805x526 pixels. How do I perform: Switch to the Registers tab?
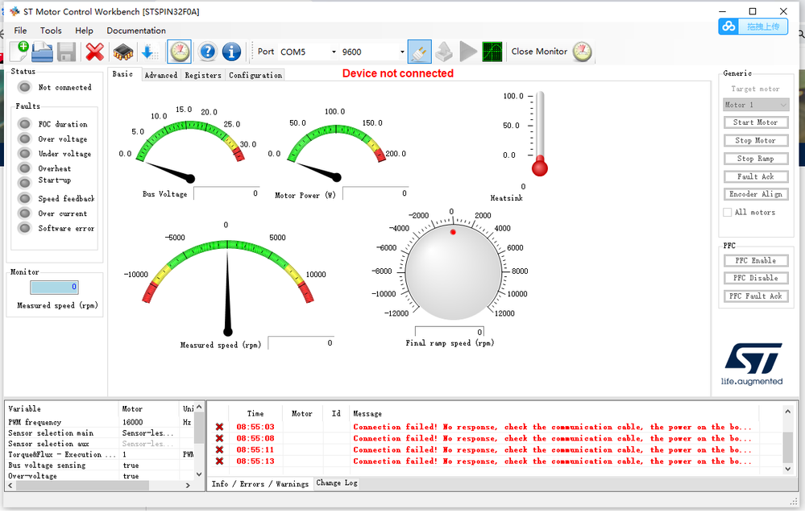pos(203,76)
